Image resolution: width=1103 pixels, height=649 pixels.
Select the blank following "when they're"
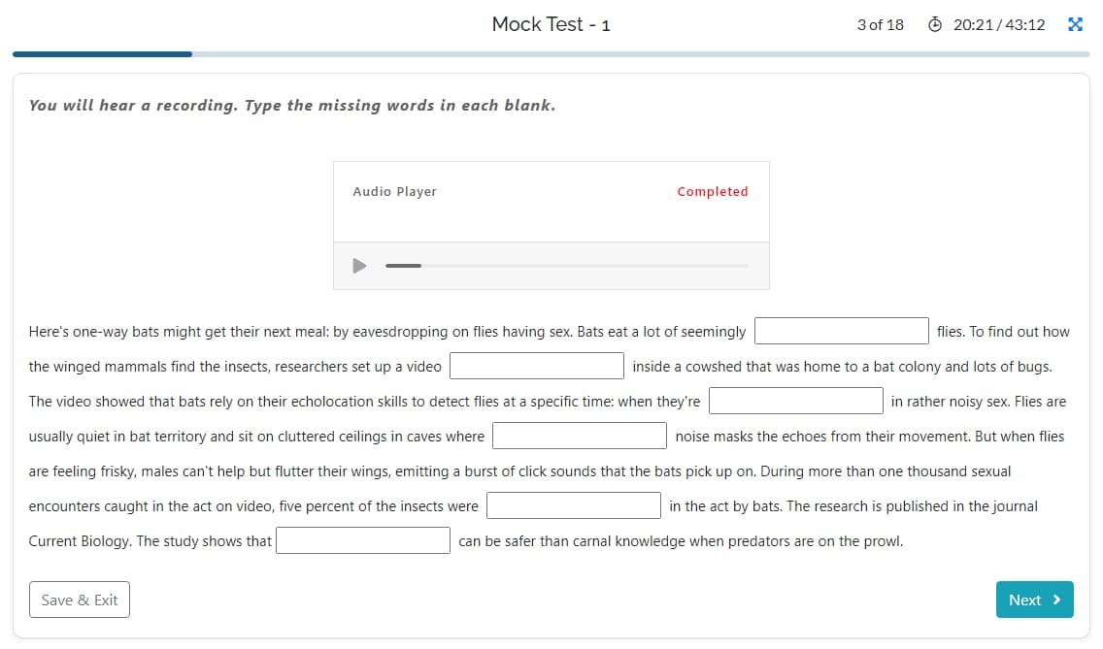795,402
